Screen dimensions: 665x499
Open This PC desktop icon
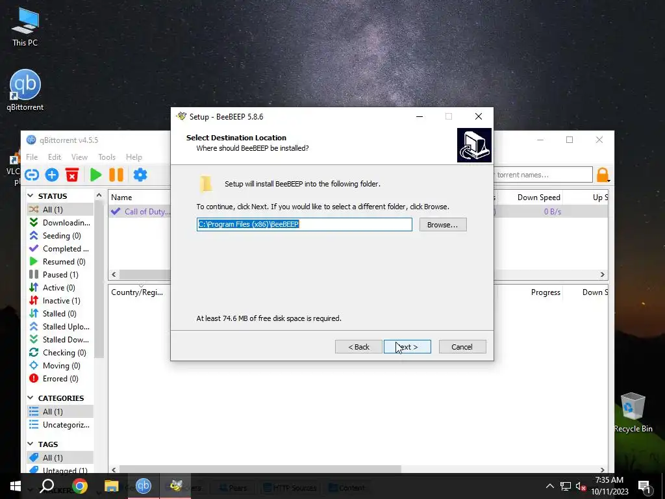point(25,27)
